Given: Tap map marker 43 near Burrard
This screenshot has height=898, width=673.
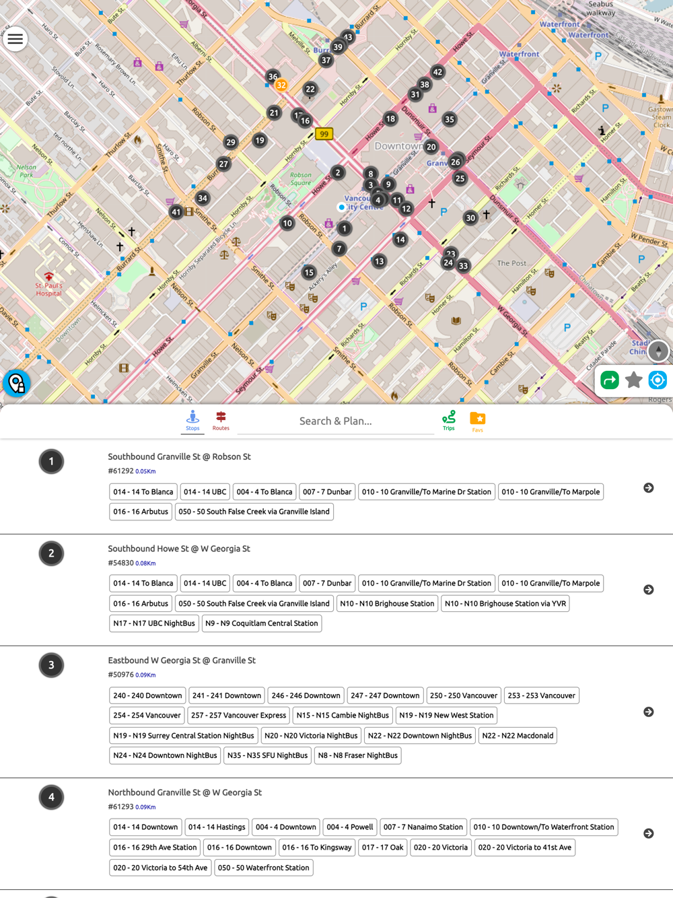Looking at the screenshot, I should 348,37.
